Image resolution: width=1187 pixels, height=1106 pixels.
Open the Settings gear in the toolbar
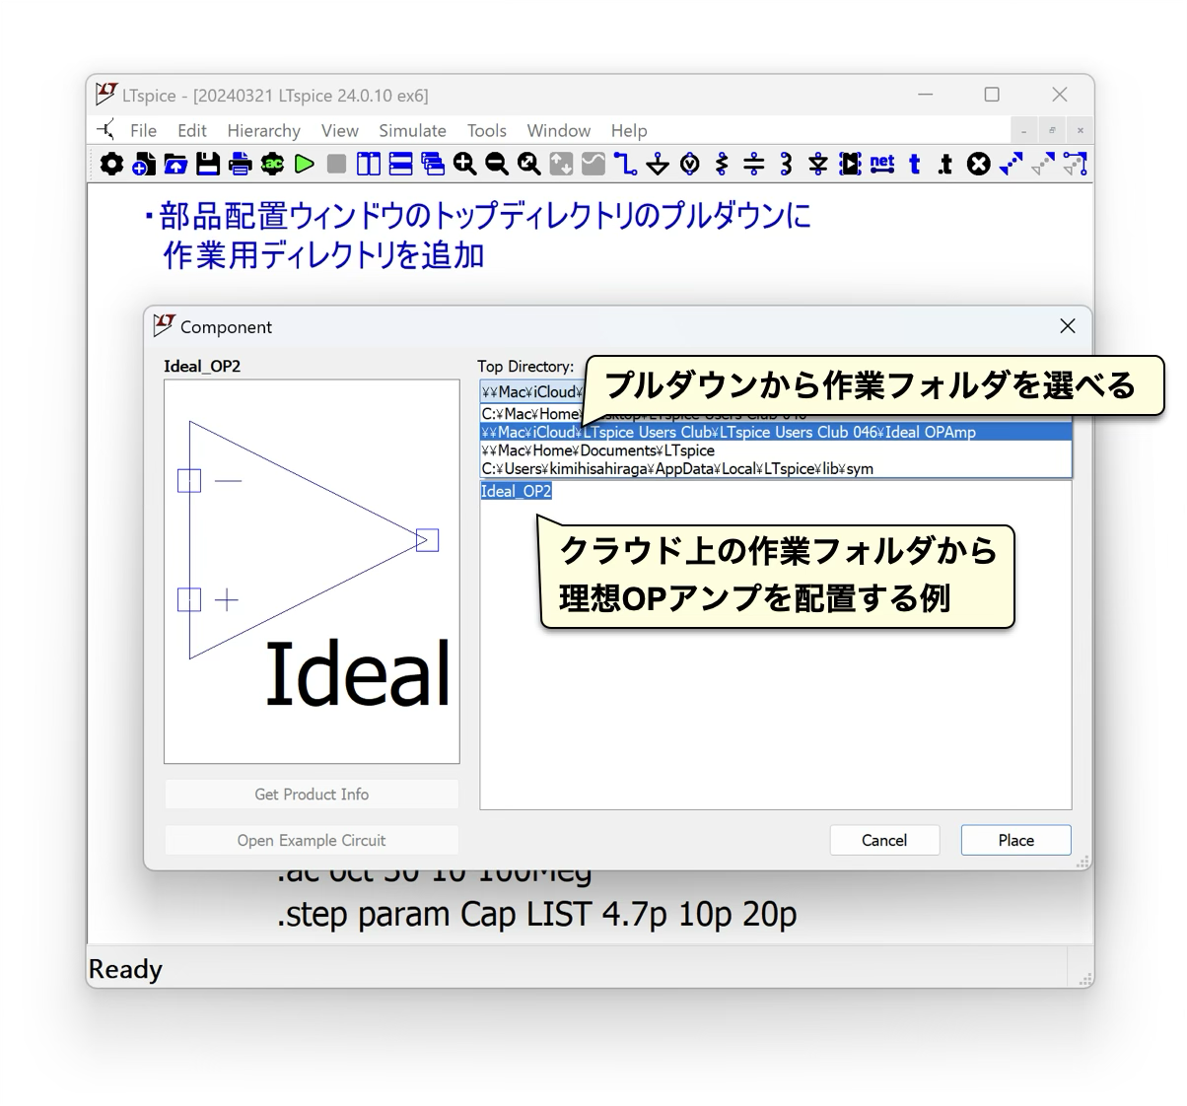(x=111, y=165)
